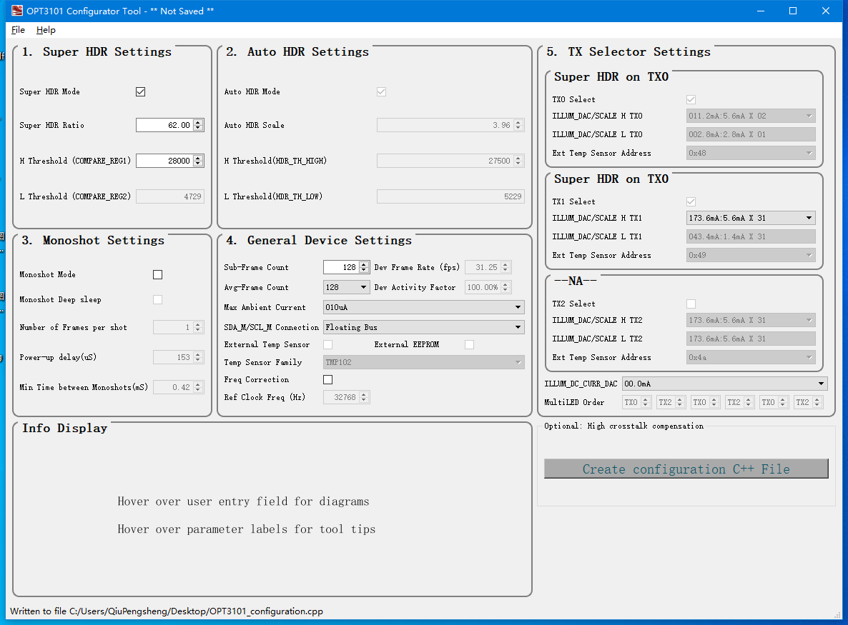This screenshot has width=848, height=625.
Task: Open the 0x48 Ext Temp Sensor Address dropdown
Action: pos(751,153)
